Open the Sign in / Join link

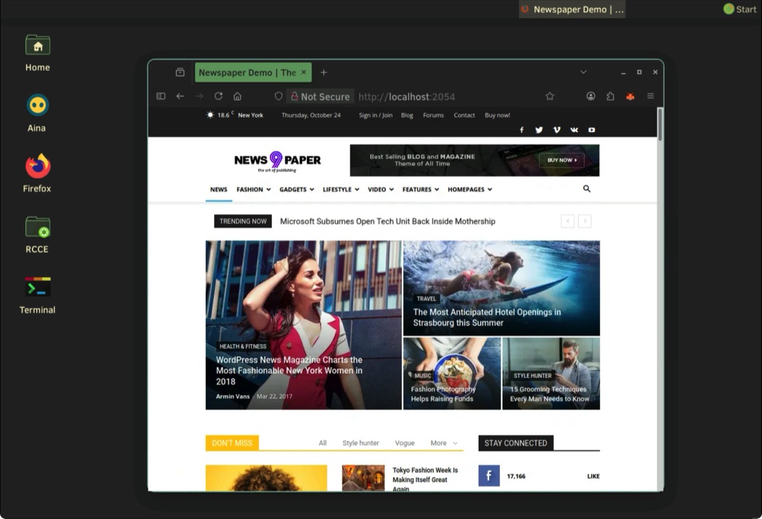[x=376, y=115]
